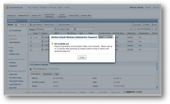Click the Cancel link in the dialog header
Viewport: 170px width, 104px height.
pos(110,37)
